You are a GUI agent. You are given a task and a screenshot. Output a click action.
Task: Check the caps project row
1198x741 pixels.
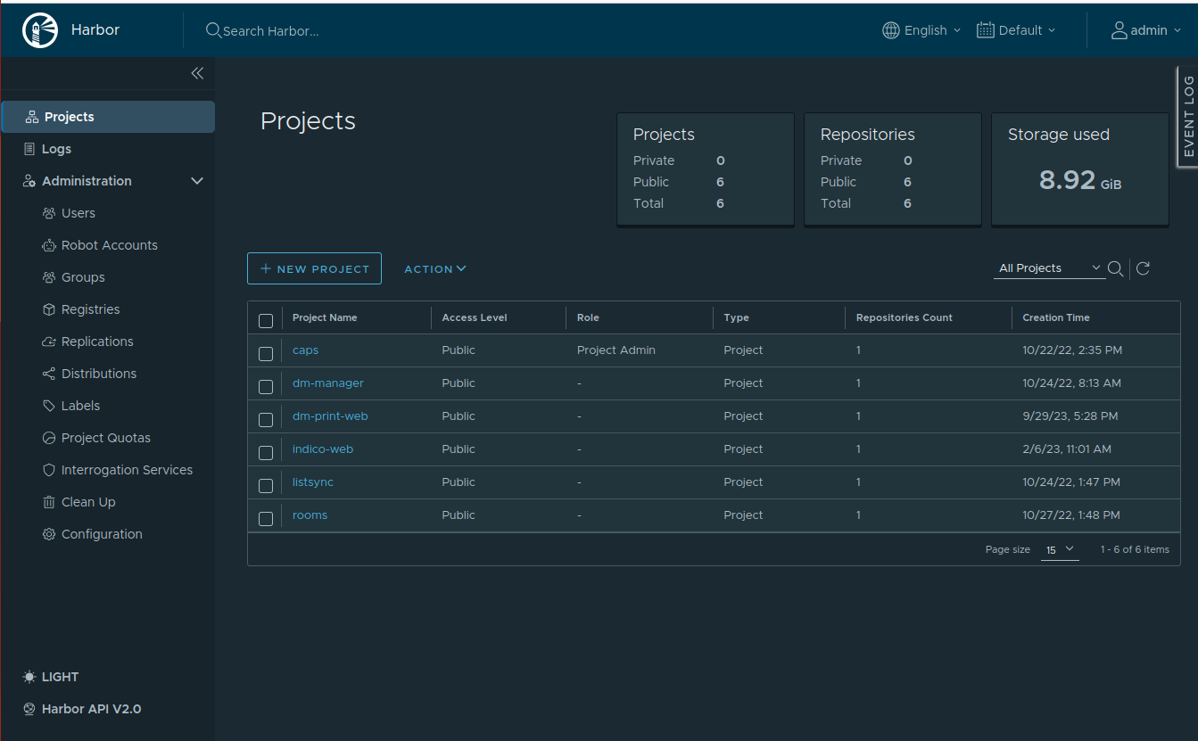point(266,354)
